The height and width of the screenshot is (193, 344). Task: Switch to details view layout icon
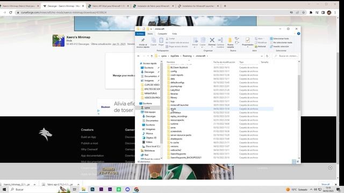[294, 161]
